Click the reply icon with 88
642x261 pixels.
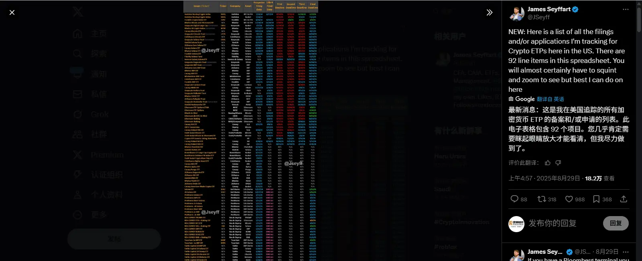[x=518, y=199]
